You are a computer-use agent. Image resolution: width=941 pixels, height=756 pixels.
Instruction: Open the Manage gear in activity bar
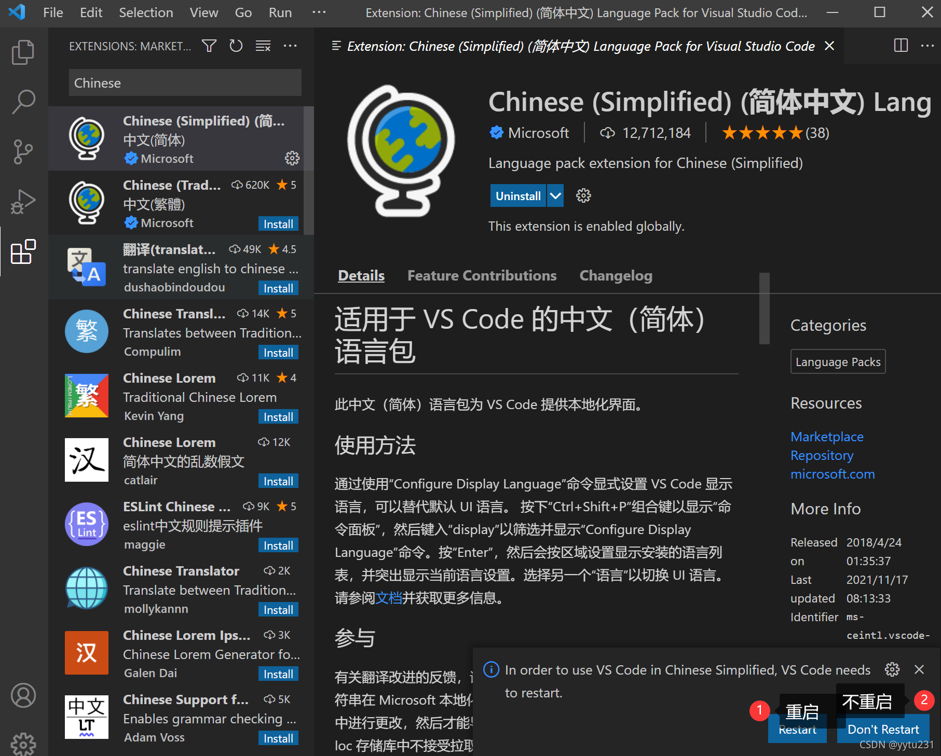tap(23, 744)
